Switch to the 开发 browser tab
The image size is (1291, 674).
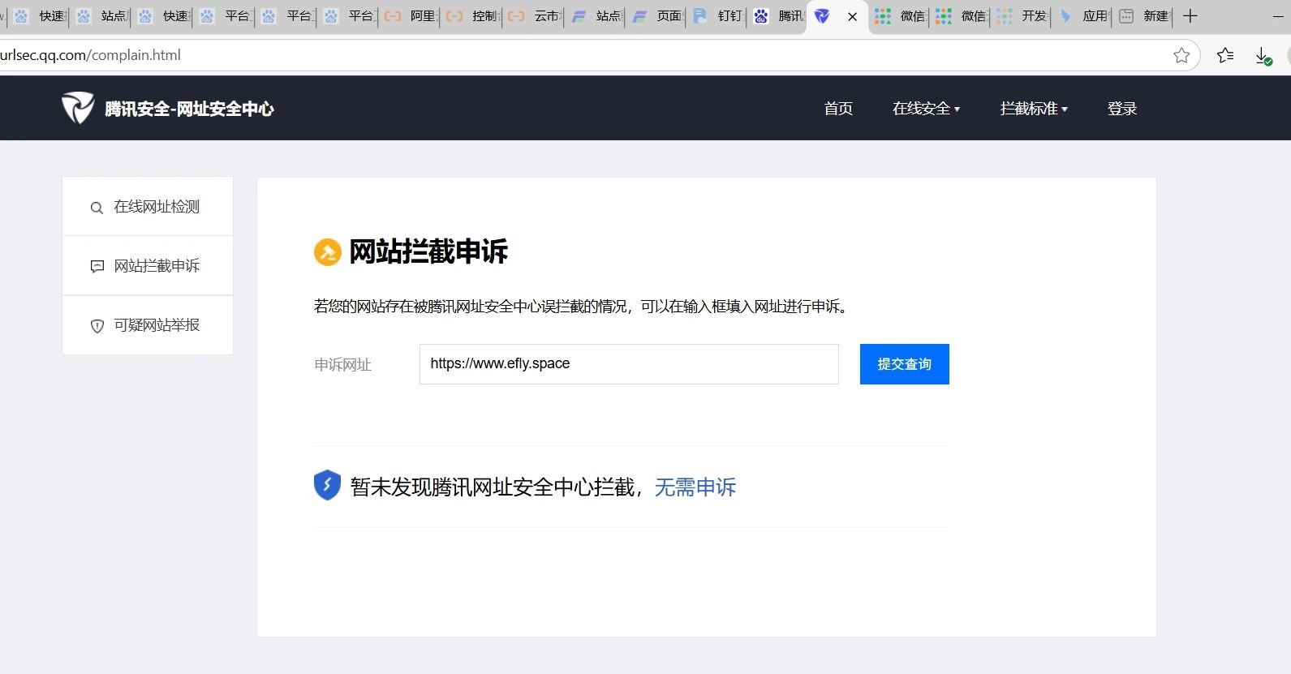(x=1022, y=16)
